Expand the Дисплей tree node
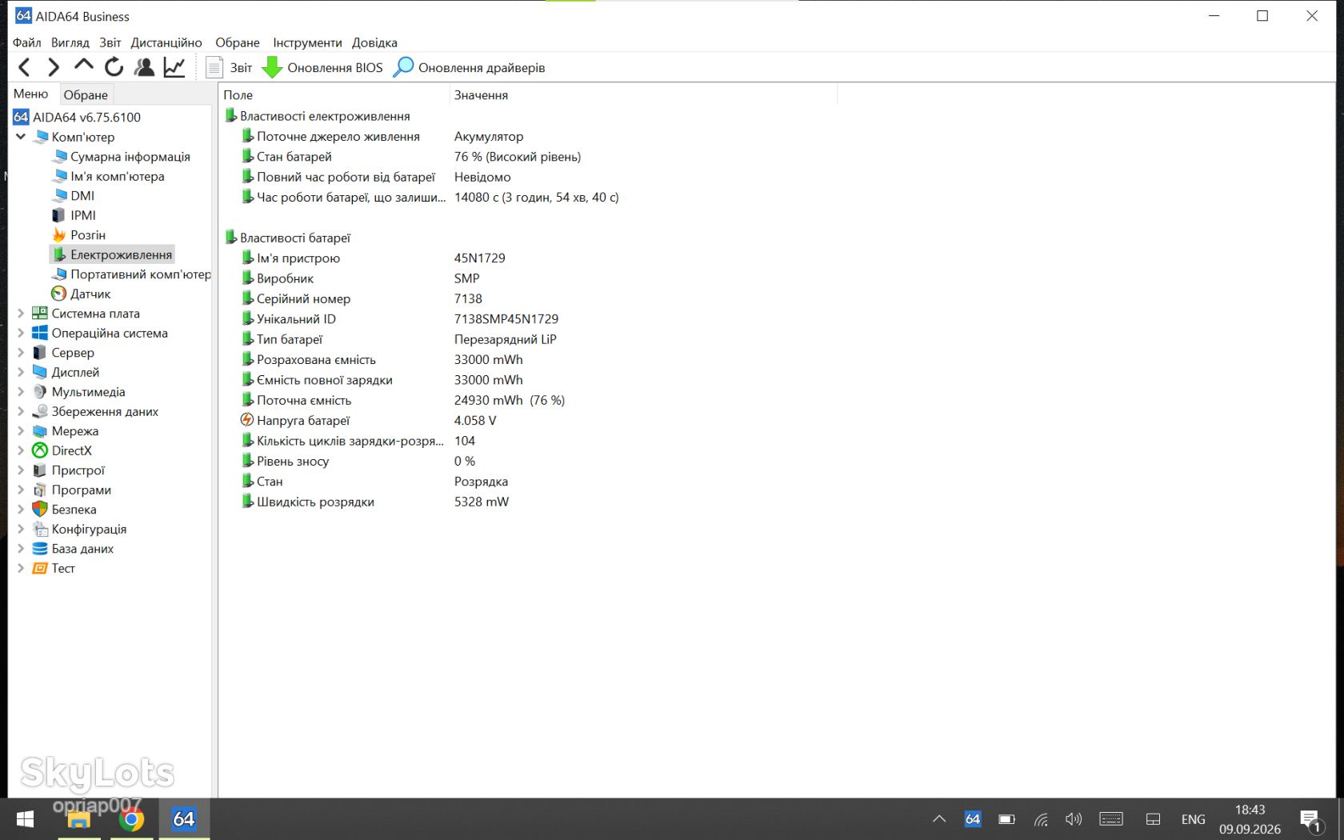Viewport: 1344px width, 840px height. (x=21, y=372)
